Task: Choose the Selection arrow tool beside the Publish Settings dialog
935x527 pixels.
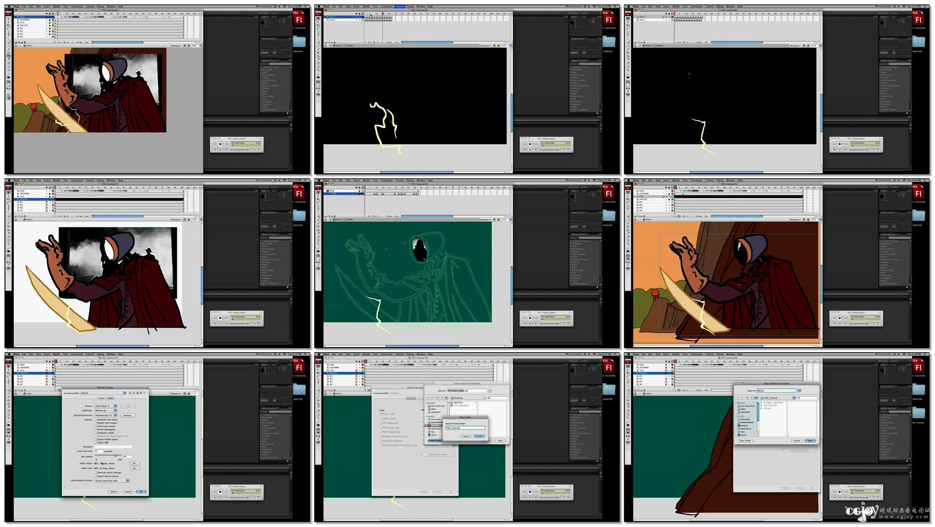Action: 8,367
